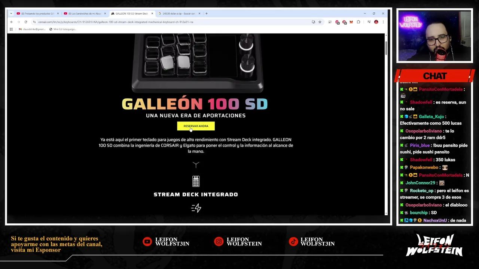
Task: Click Shadowfell's '350 lukas' message
Action: [x=427, y=160]
